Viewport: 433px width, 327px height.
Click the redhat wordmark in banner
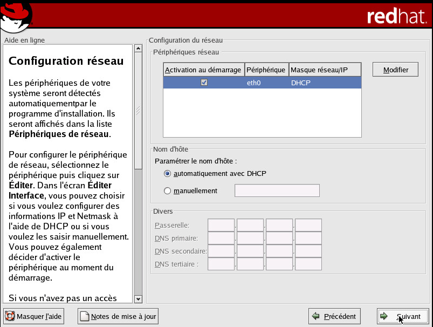point(396,16)
